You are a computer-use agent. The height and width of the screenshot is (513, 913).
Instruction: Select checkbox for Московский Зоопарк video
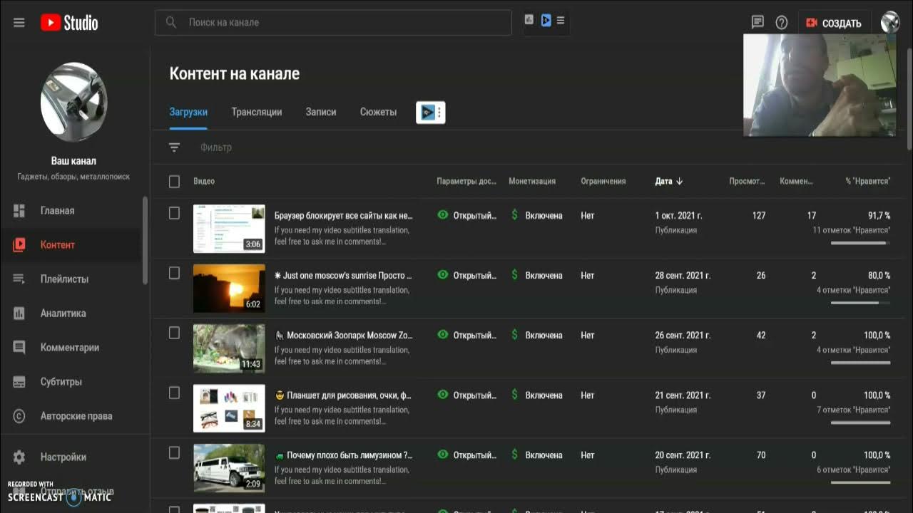tap(174, 333)
